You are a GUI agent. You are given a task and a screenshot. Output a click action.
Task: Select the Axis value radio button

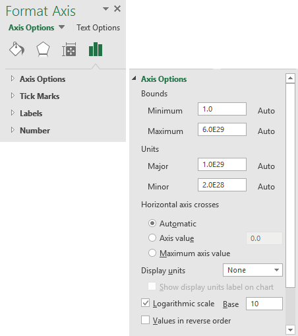pos(152,238)
